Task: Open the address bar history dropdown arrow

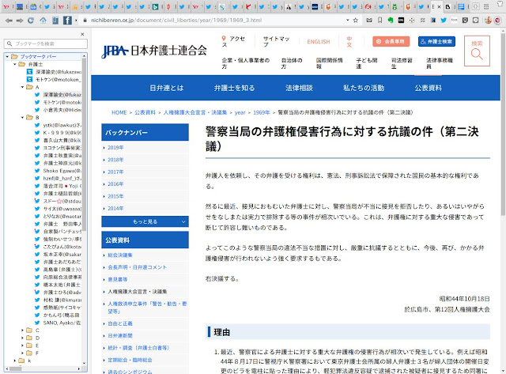Action: point(348,21)
